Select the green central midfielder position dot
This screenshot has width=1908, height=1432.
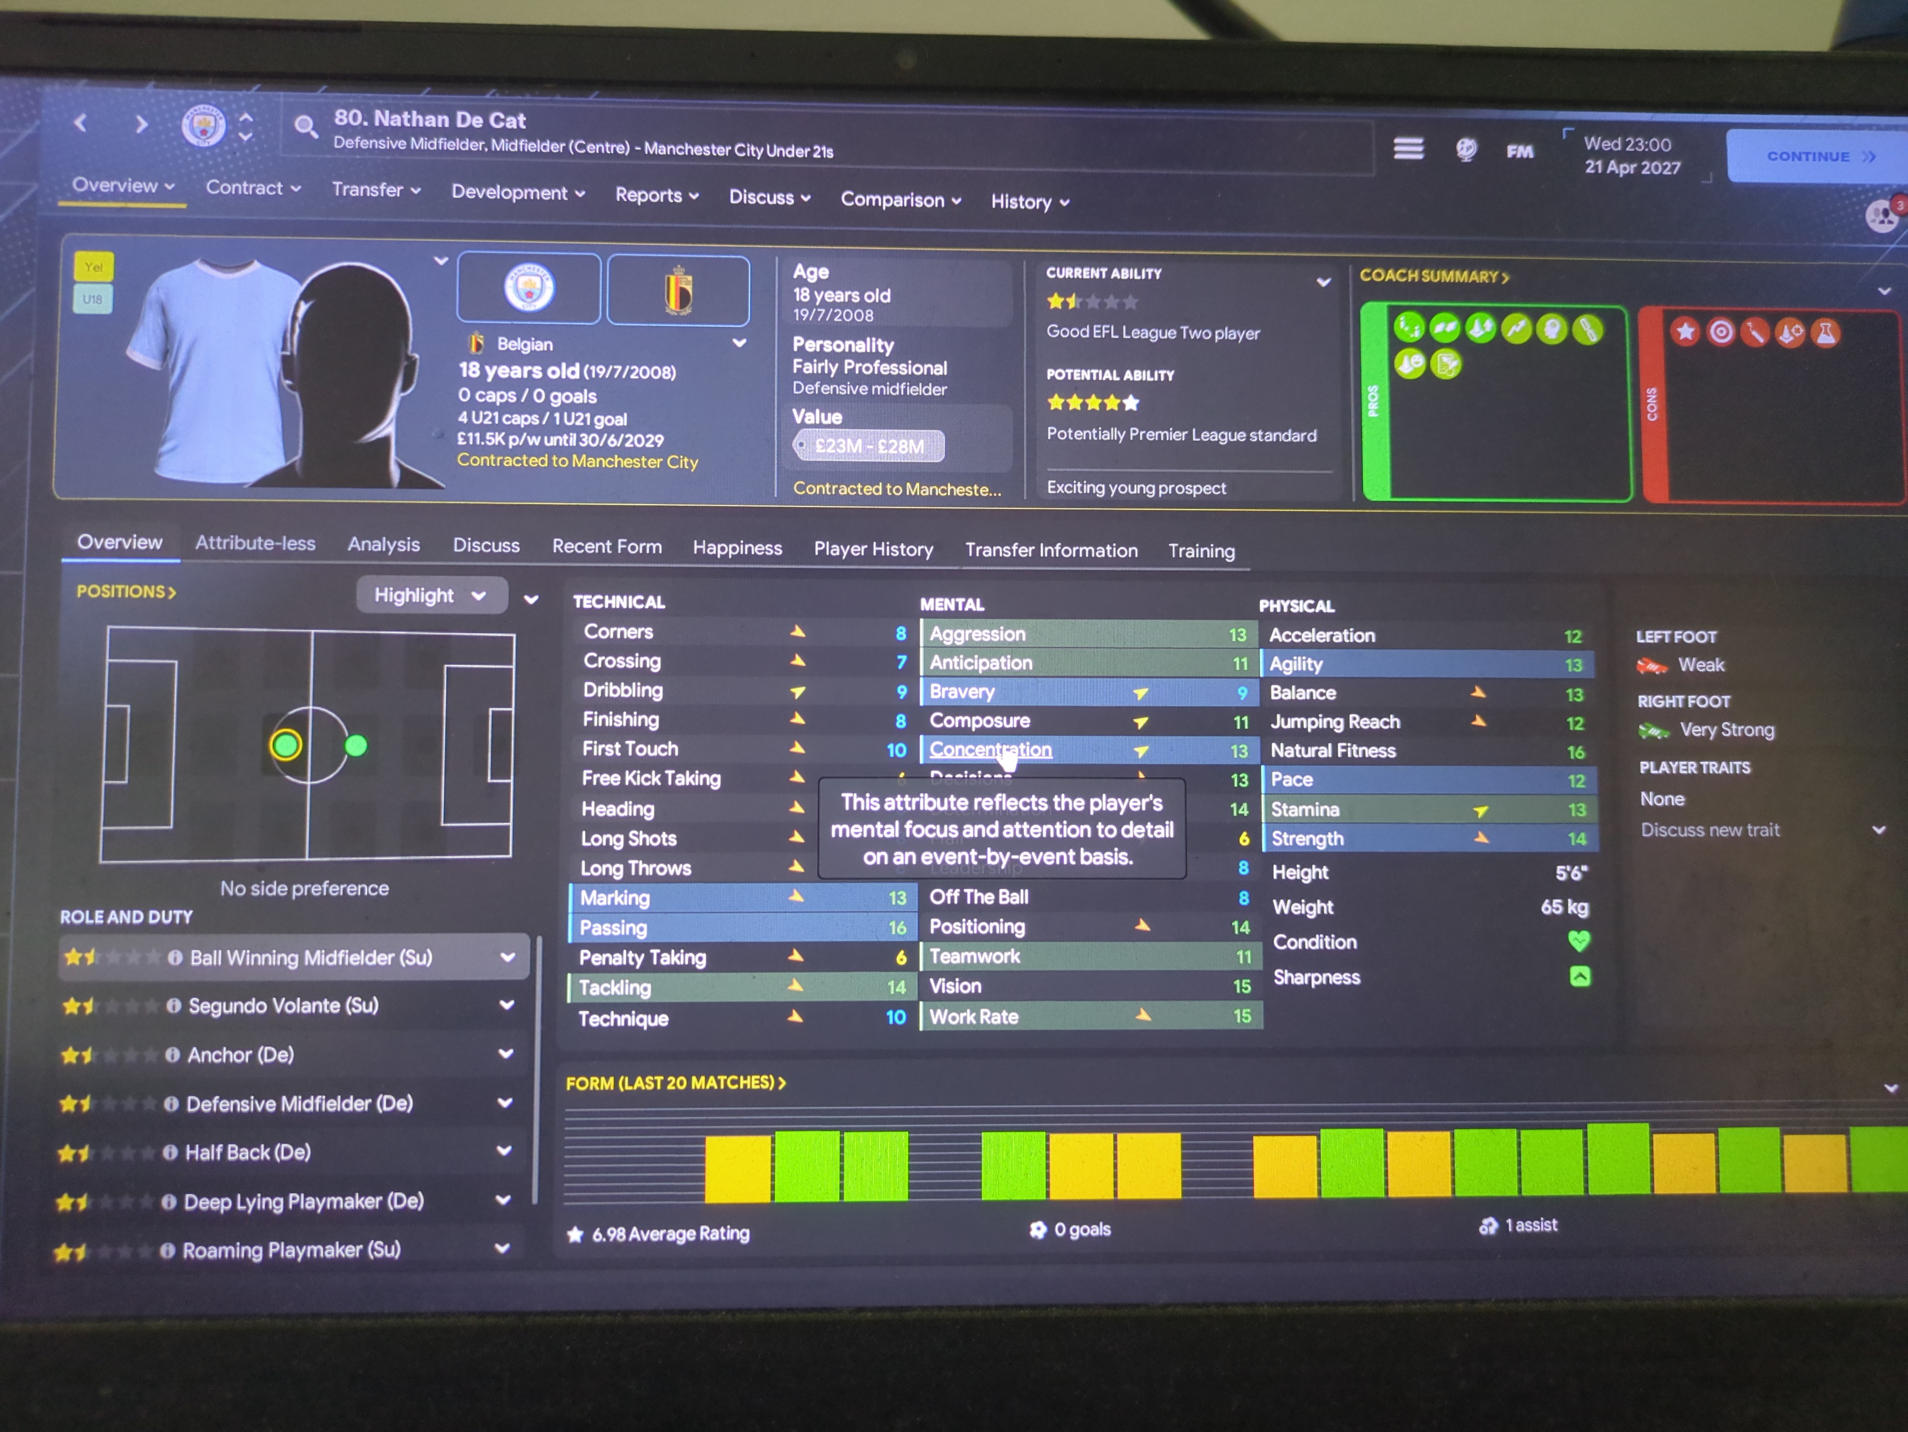(355, 746)
